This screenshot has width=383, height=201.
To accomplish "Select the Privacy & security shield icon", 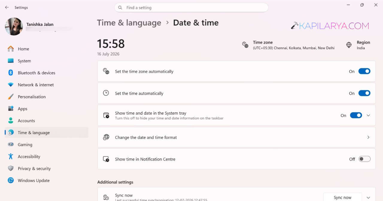I will coord(11,168).
